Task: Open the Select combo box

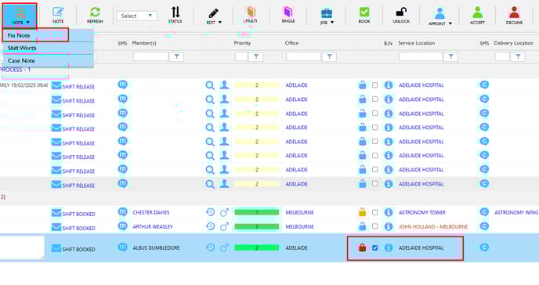Action: coord(136,16)
